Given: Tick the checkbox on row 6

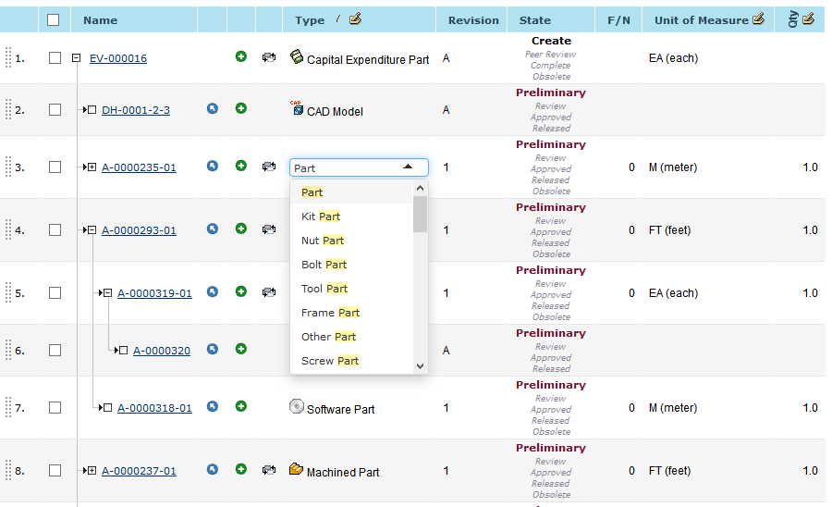Looking at the screenshot, I should [55, 351].
